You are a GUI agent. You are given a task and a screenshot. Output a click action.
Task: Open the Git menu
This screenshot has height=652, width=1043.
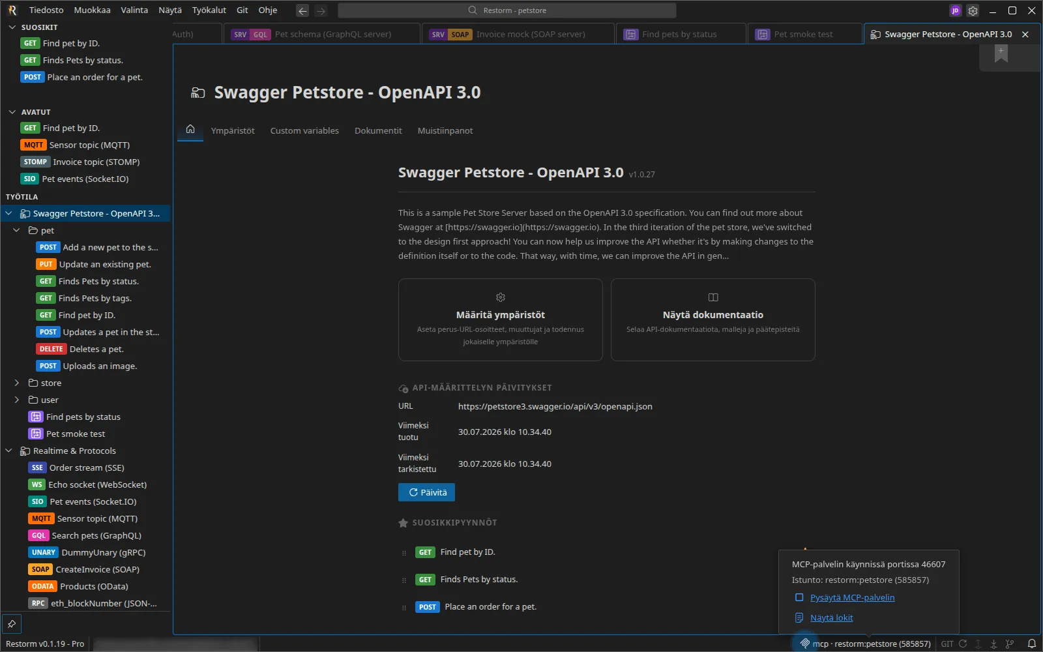[242, 10]
